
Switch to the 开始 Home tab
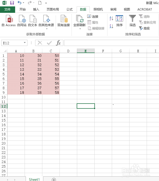[22, 9]
